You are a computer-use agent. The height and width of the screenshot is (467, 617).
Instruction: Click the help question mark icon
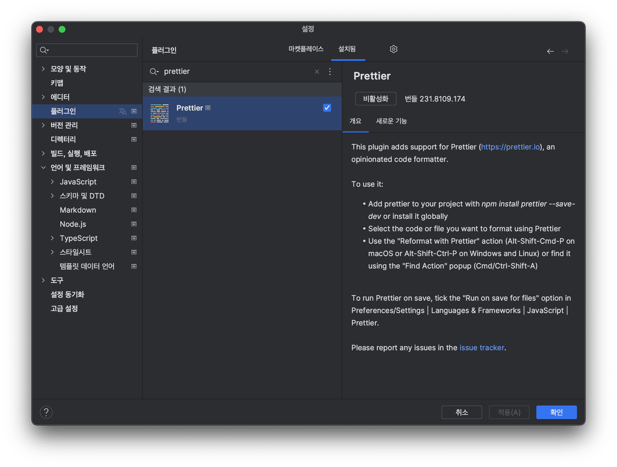point(47,412)
